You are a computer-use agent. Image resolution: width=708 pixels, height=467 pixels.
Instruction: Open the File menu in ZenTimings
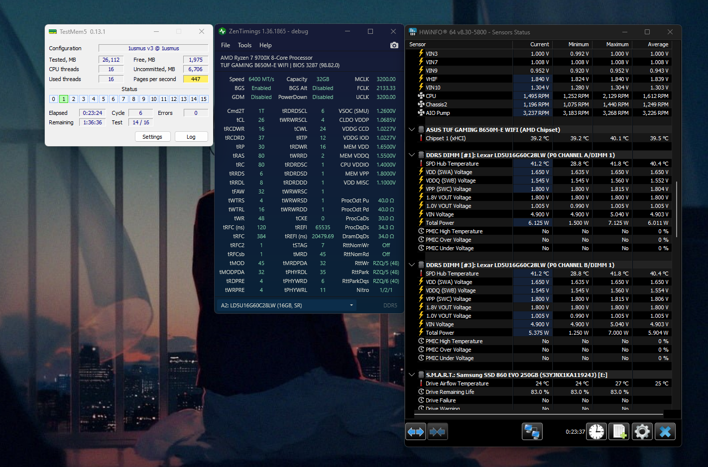tap(226, 45)
